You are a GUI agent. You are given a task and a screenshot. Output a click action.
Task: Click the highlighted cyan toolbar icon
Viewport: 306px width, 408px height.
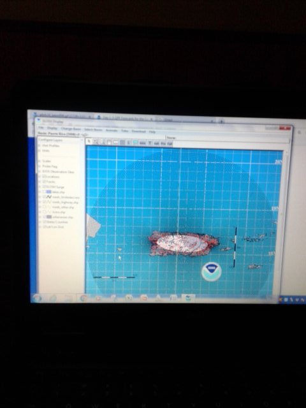136,143
